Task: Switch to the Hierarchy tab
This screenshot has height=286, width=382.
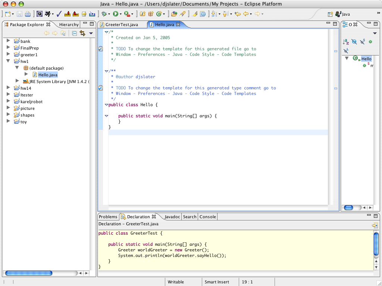Action: click(69, 25)
